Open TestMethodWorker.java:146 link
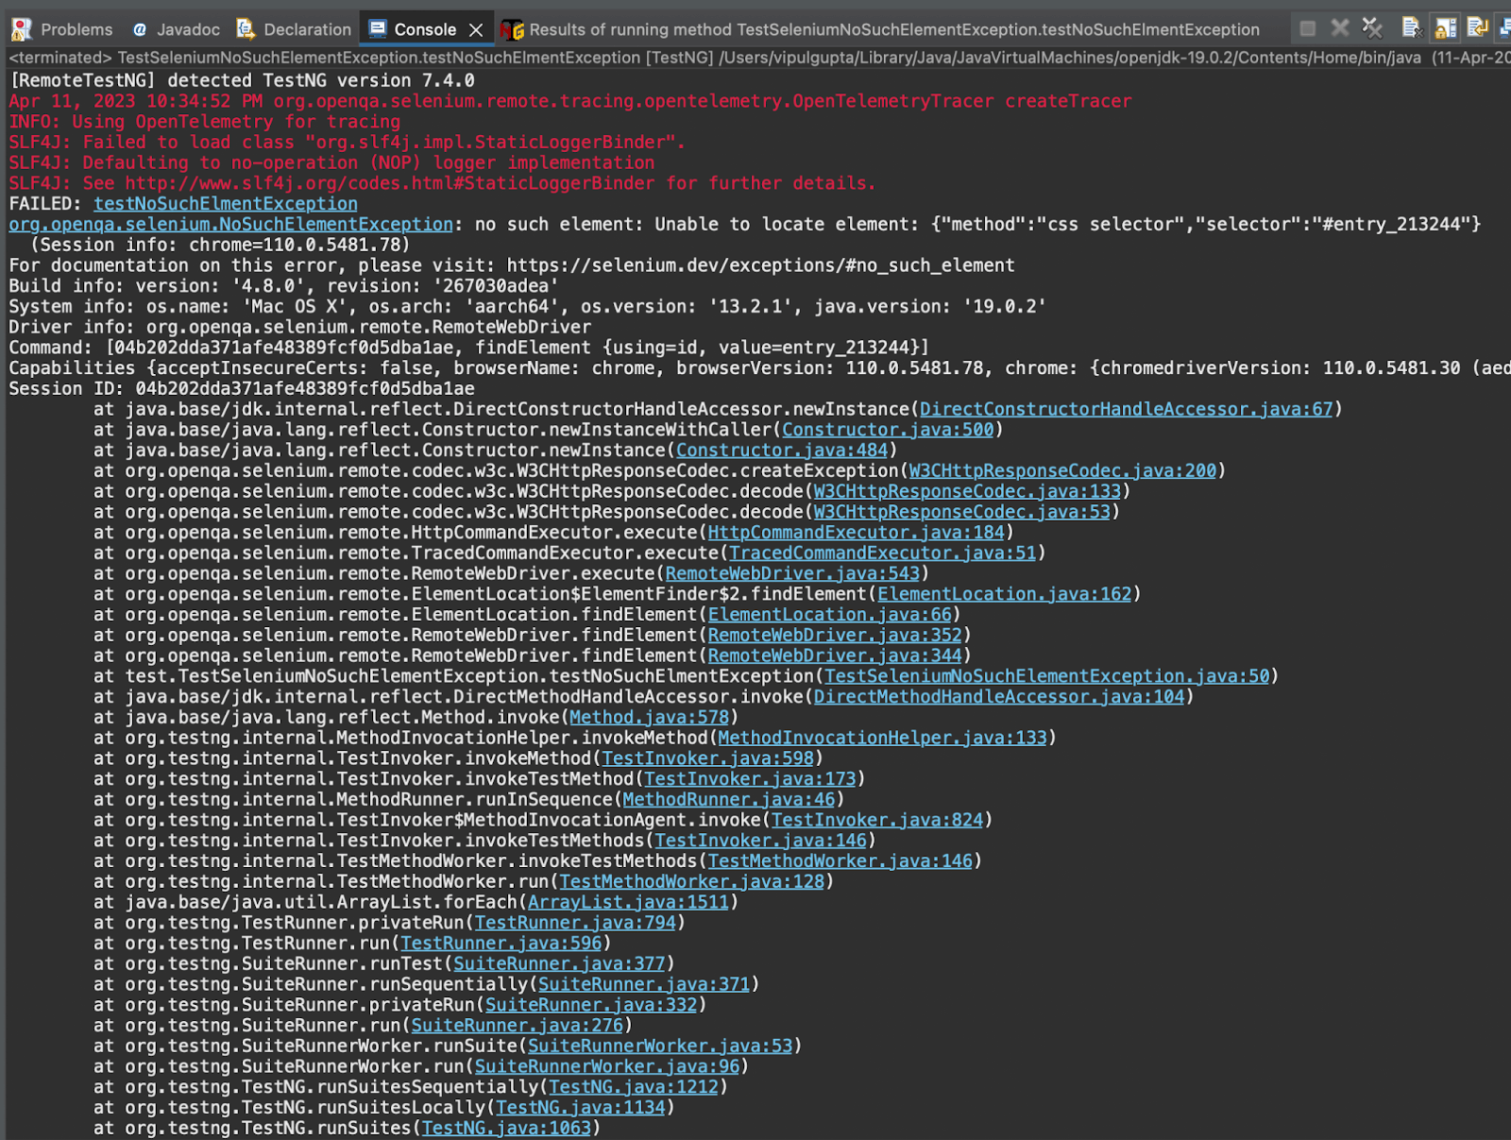Screen dimensions: 1511x1140 840,861
